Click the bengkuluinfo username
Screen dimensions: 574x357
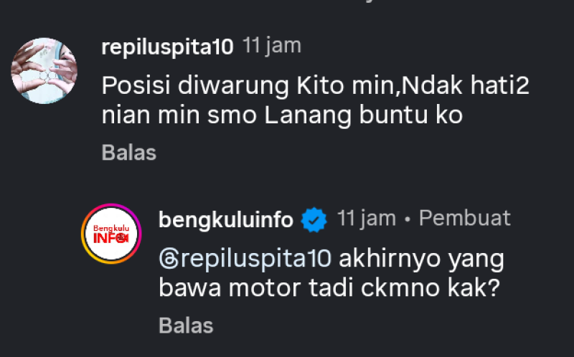[x=225, y=219]
